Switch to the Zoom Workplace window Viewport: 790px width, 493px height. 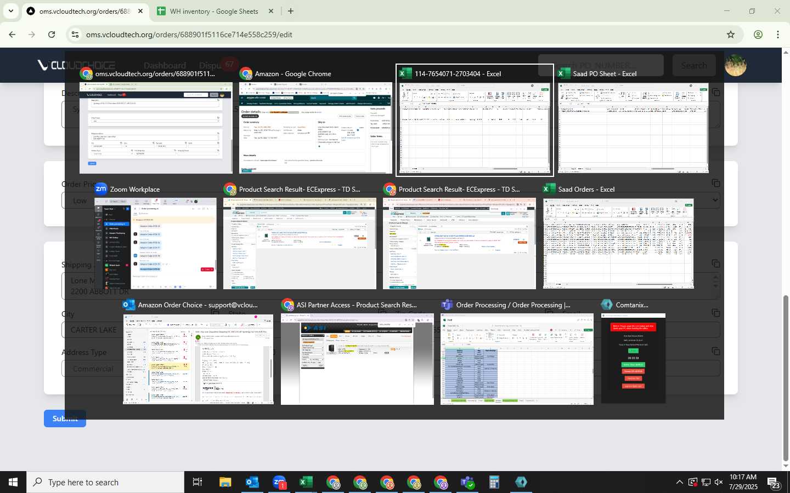click(x=156, y=244)
